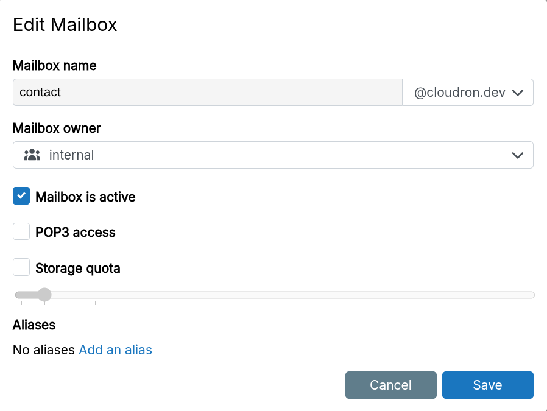Cancel editing the mailbox
Screen dimensions: 547x411
(390, 385)
